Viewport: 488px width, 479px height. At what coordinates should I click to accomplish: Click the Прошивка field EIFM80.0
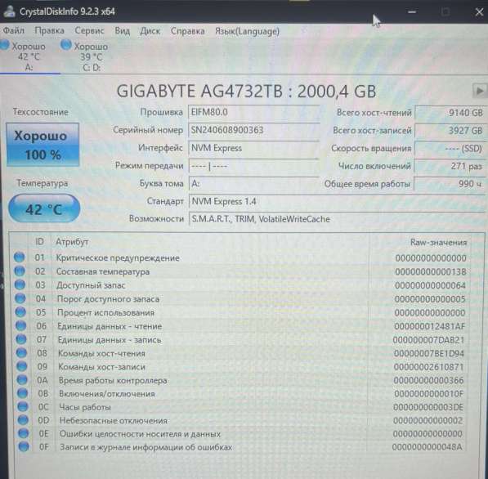coord(254,112)
